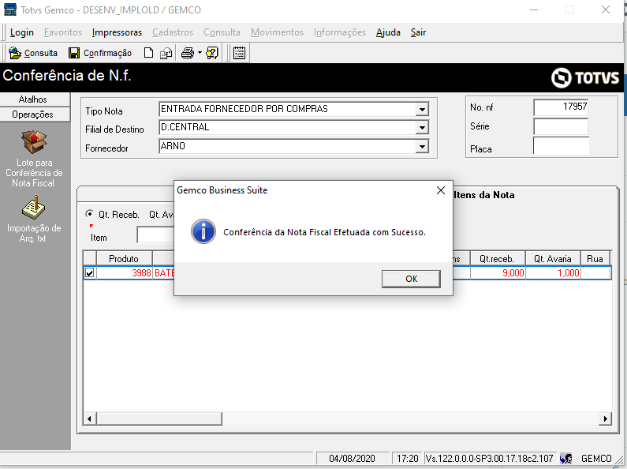Click the Qt.receb. column header
Screen dimensions: 627x469
pyautogui.click(x=497, y=258)
